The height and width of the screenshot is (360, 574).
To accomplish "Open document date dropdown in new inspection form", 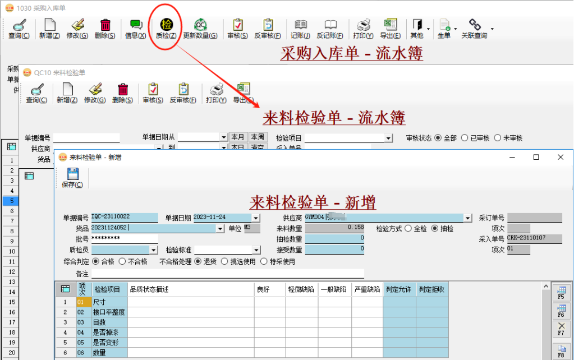I will coord(256,218).
